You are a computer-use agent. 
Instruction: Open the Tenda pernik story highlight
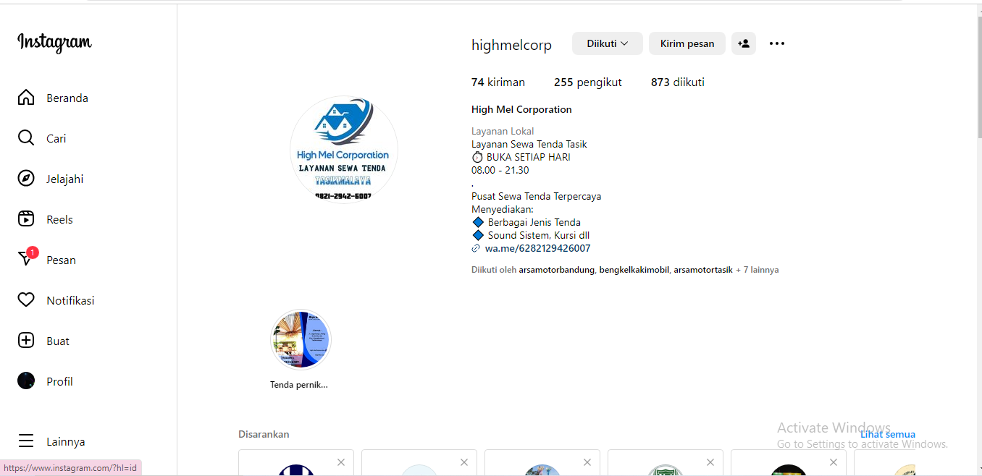pos(300,340)
